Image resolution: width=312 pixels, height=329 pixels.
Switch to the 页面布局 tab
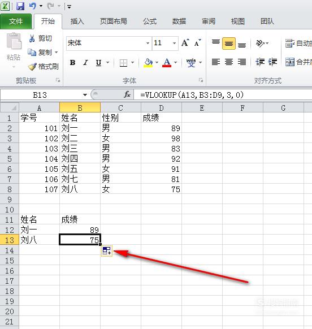coord(113,21)
